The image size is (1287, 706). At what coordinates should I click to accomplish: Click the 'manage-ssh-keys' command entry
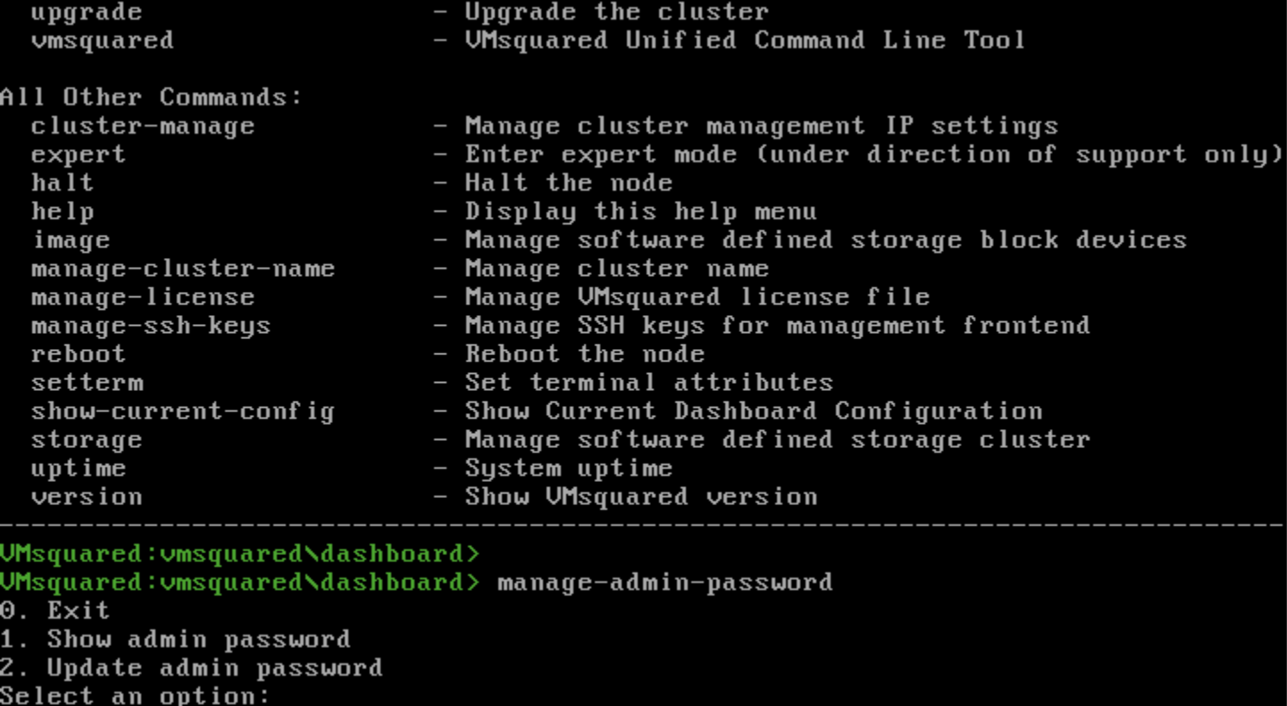[151, 326]
